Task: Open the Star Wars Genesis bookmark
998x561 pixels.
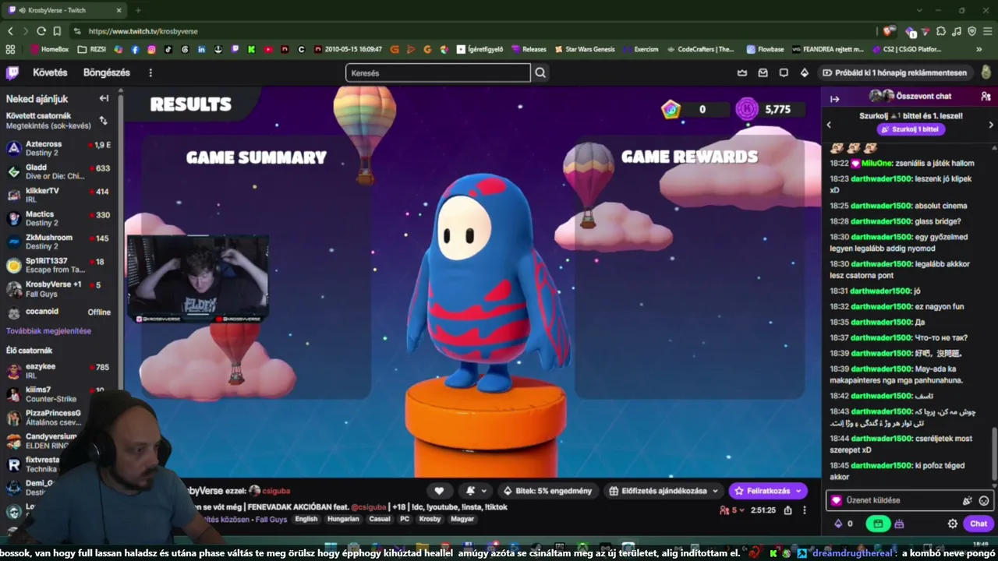Action: coord(585,49)
